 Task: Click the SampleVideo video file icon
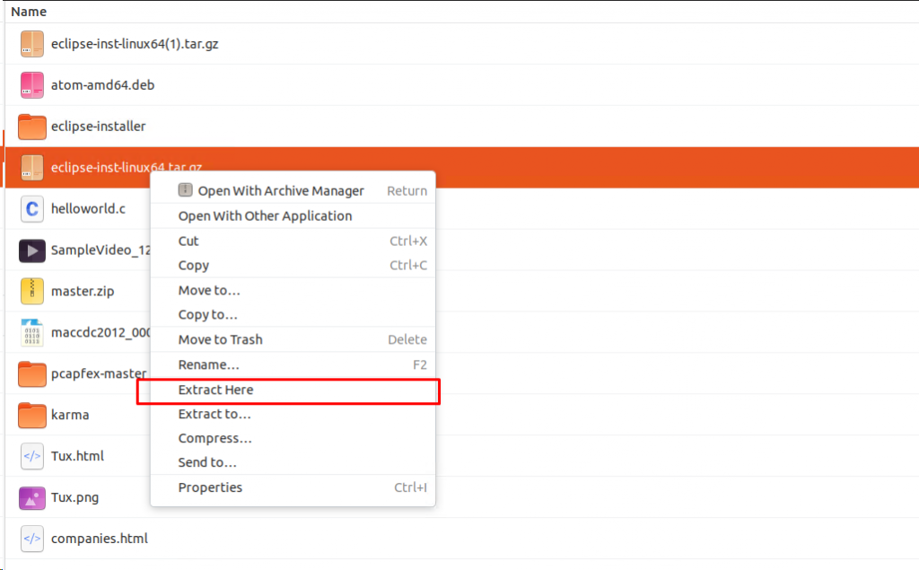pos(31,250)
